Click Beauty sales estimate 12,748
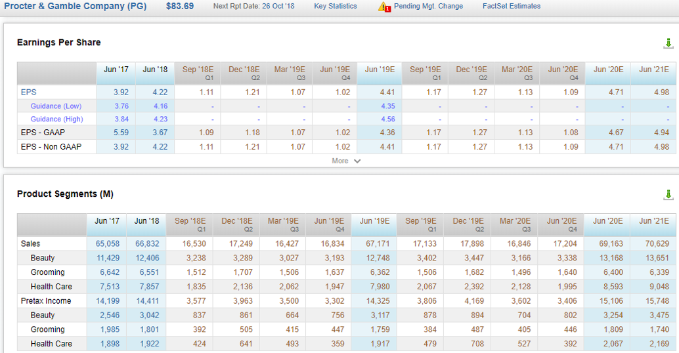 point(378,258)
